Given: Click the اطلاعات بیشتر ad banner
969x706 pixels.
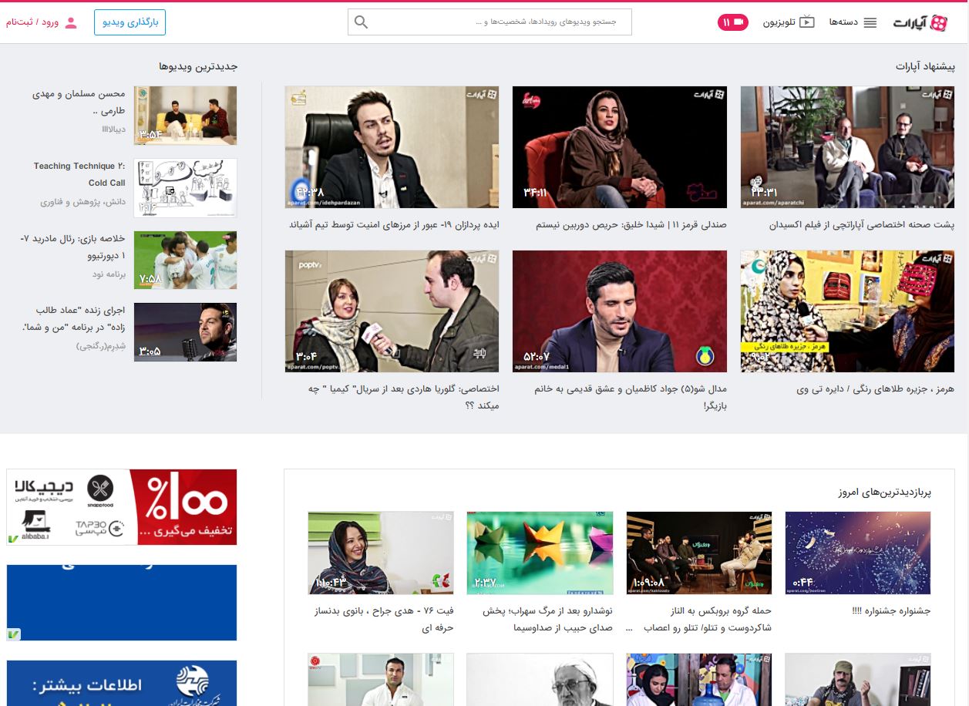Looking at the screenshot, I should 122,683.
